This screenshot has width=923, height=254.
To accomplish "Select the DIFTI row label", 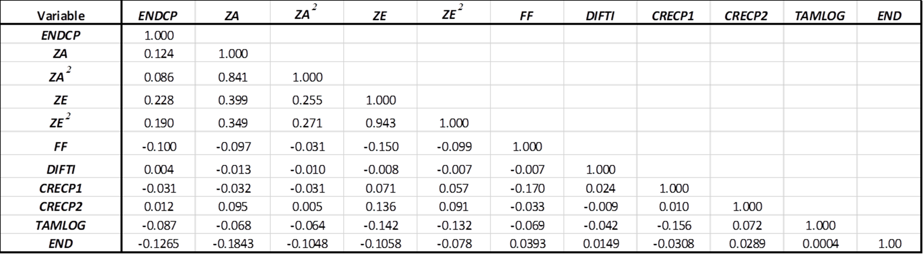I will (61, 169).
